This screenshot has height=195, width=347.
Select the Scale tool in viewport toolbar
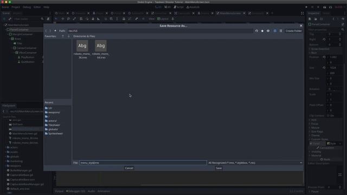click(x=74, y=19)
